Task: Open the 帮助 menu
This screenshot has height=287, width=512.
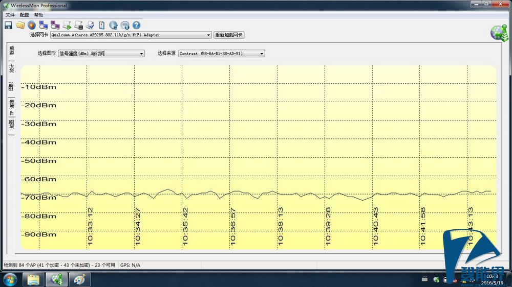Action: 38,15
